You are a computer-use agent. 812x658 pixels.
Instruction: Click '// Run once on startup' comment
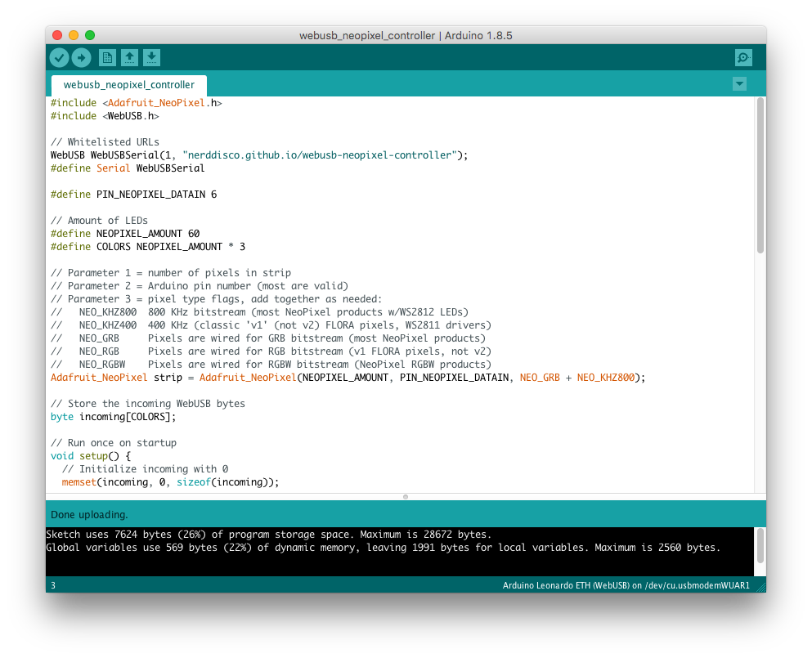[x=114, y=443]
